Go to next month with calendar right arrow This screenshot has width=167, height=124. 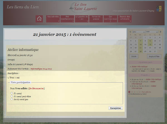pyautogui.click(x=160, y=32)
